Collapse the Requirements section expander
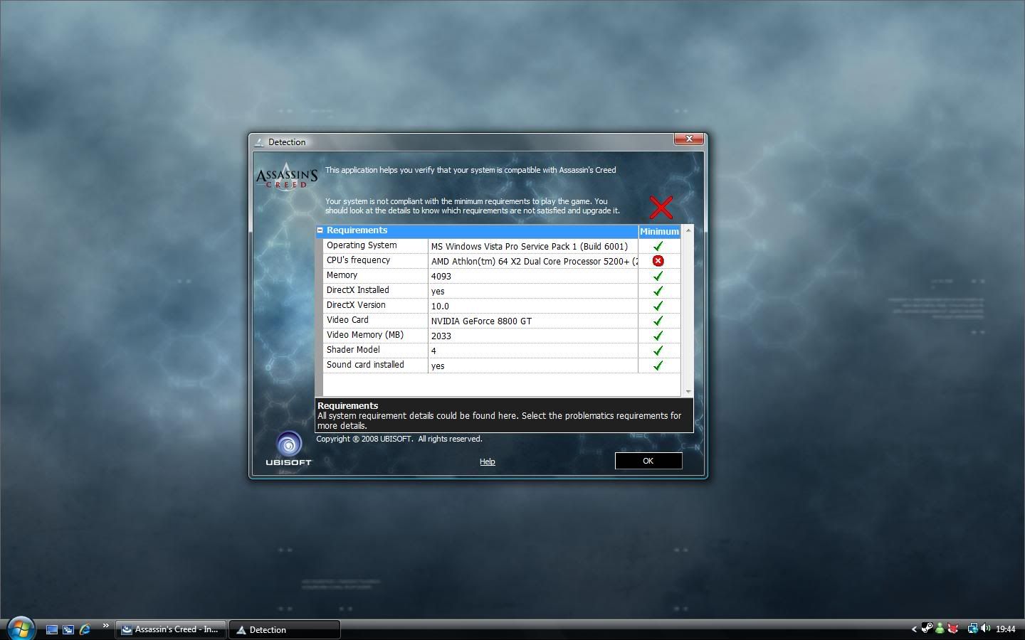This screenshot has height=640, width=1025. [320, 230]
